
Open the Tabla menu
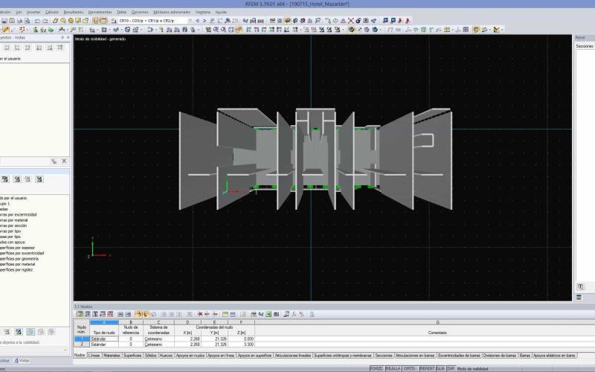click(121, 12)
